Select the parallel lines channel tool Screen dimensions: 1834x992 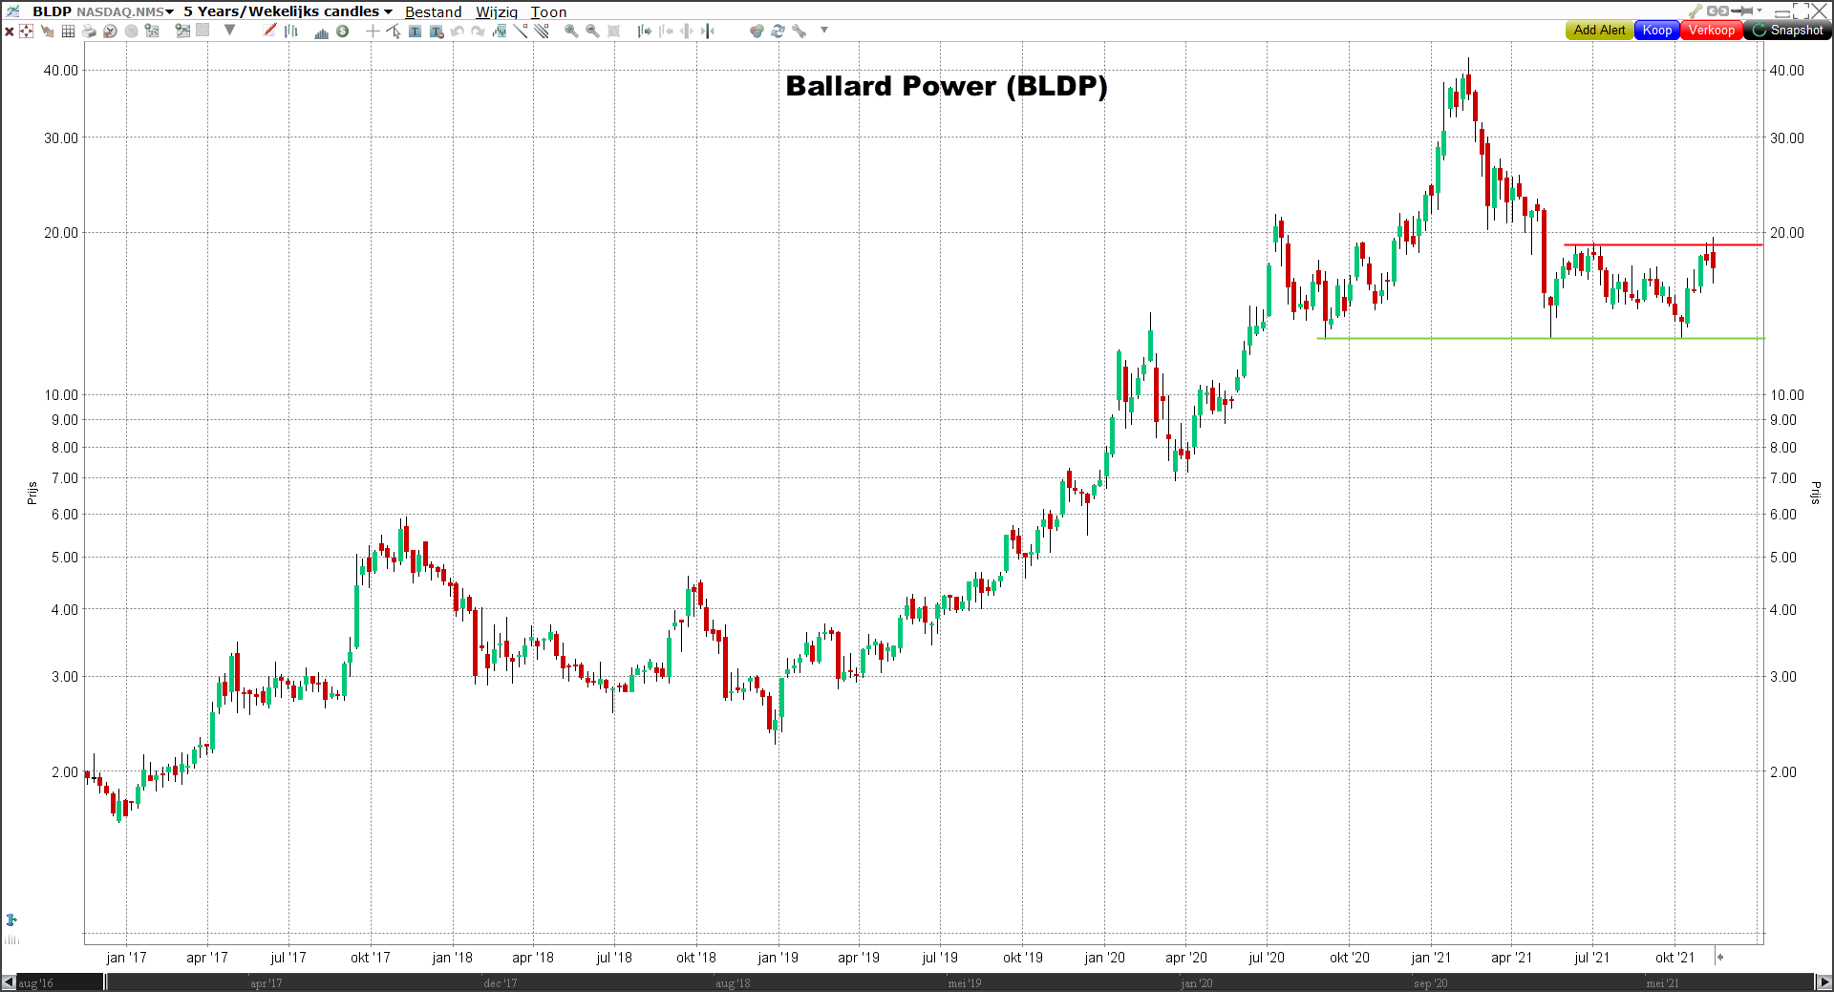[x=542, y=31]
